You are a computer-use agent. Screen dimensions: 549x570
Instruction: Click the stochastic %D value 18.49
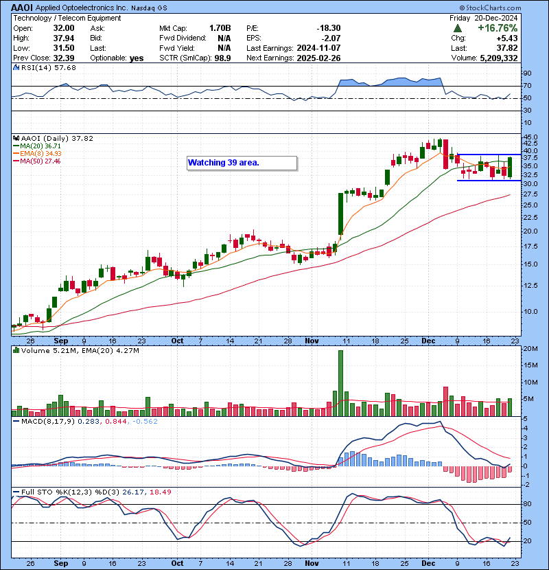point(160,492)
